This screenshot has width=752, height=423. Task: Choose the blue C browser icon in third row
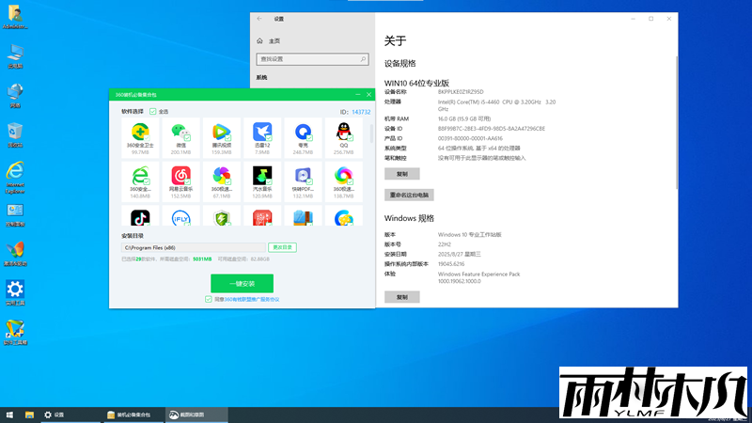pyautogui.click(x=343, y=218)
